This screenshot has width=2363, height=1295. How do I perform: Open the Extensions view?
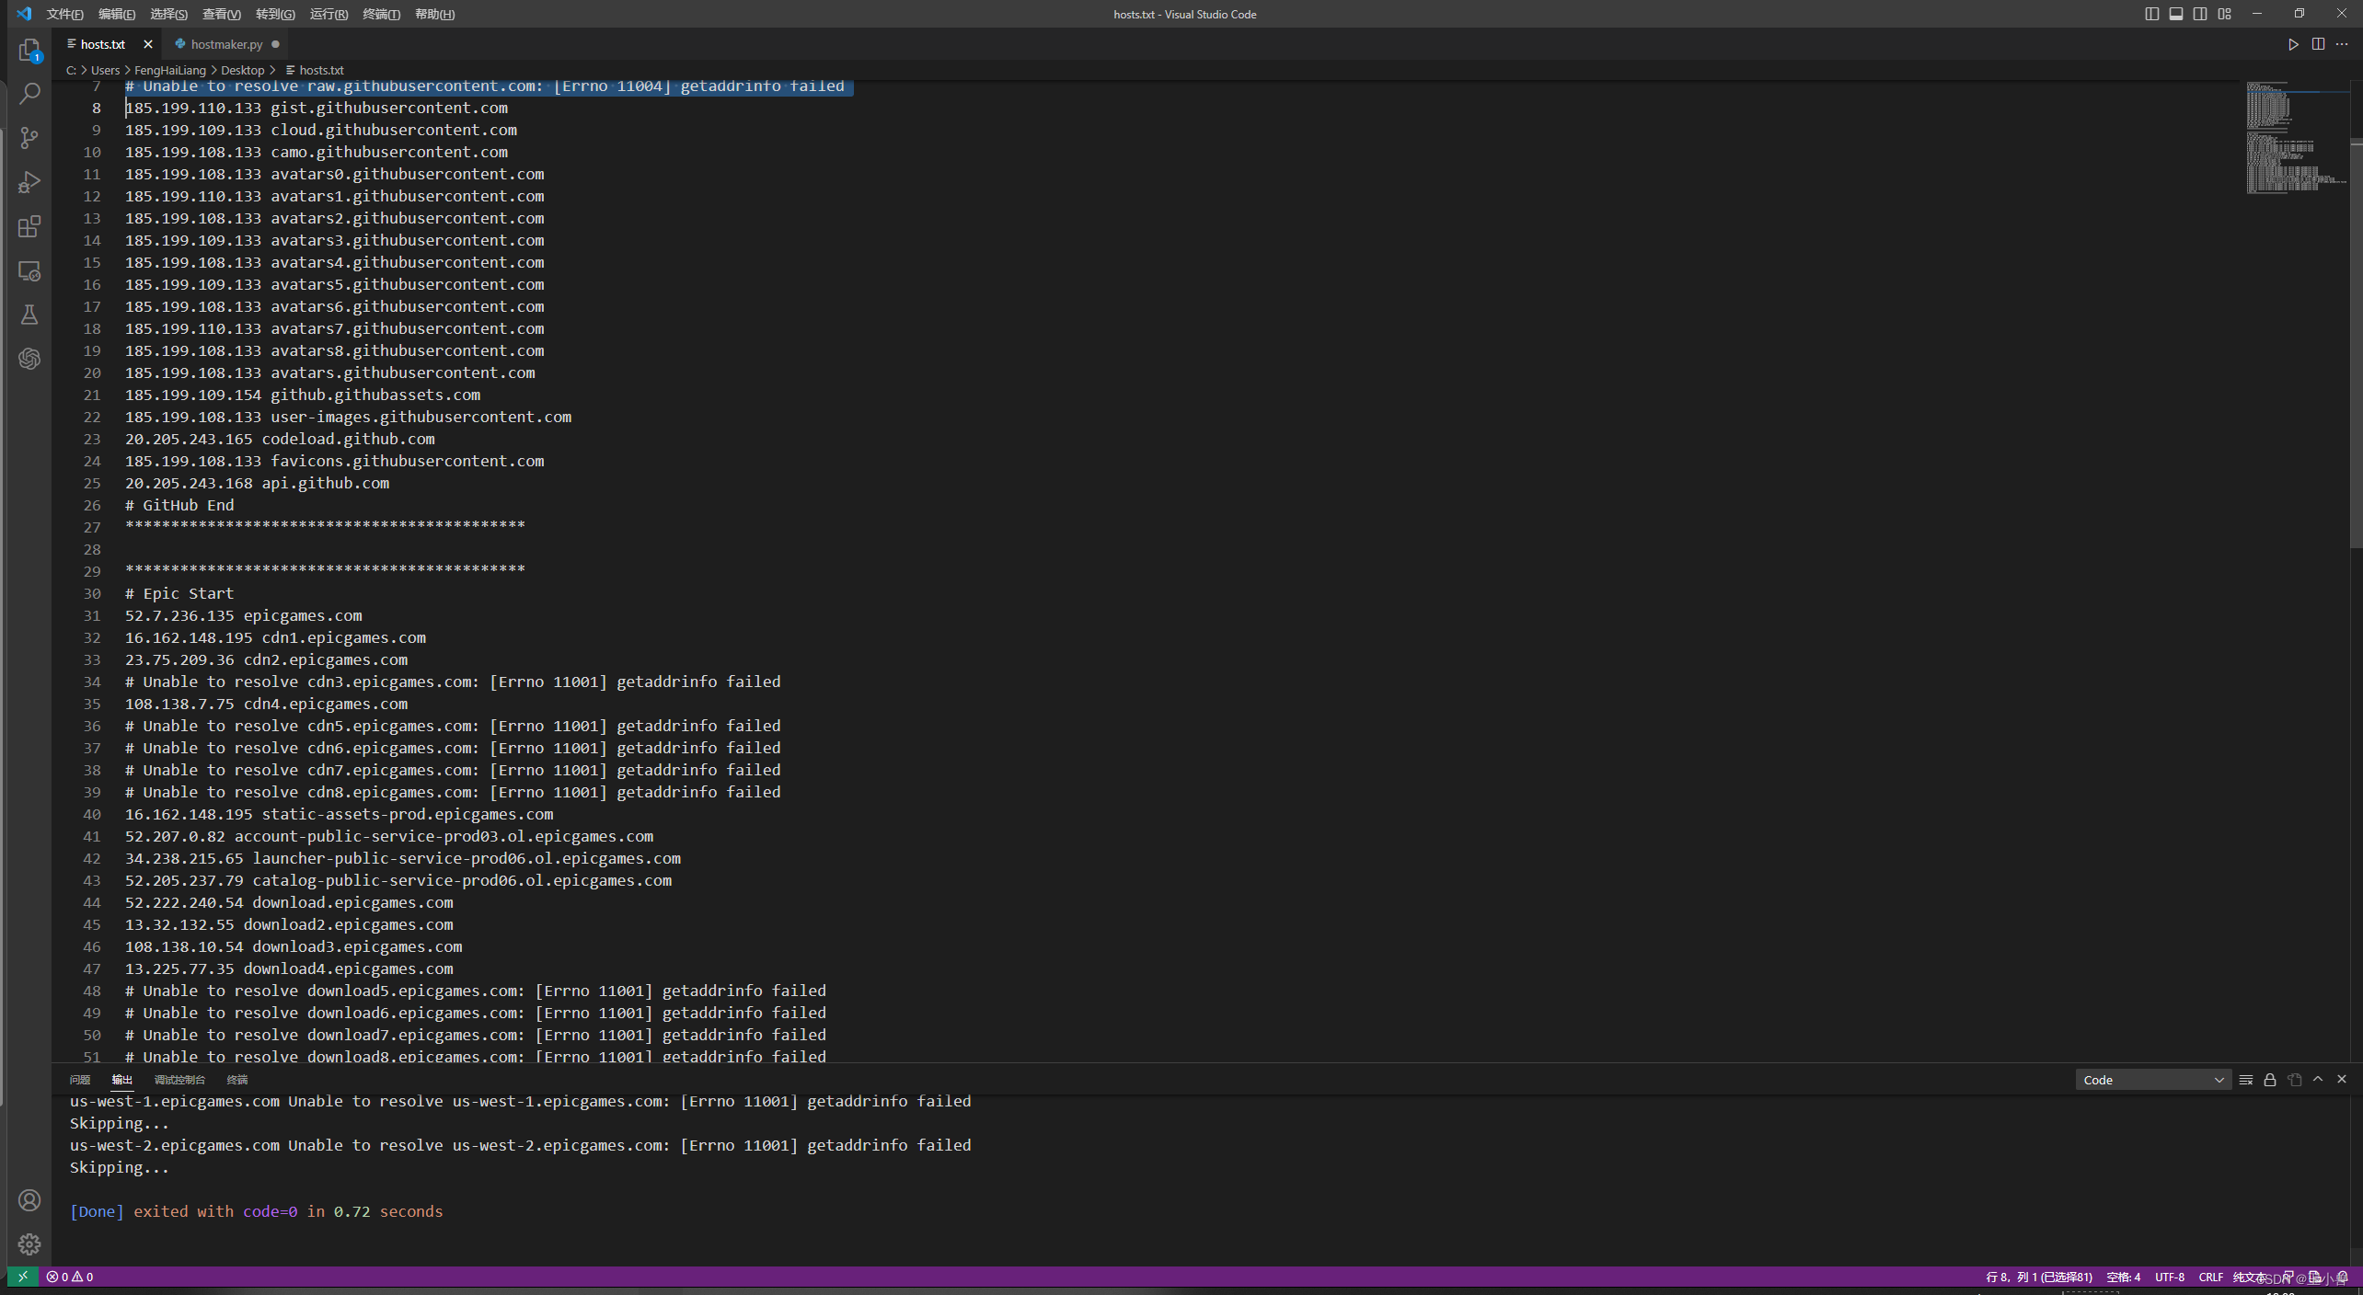29,226
